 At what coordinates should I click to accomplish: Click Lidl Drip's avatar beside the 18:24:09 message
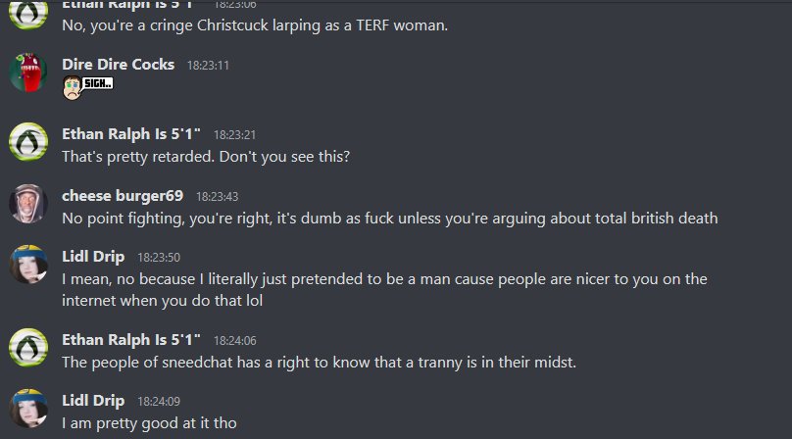click(x=28, y=410)
